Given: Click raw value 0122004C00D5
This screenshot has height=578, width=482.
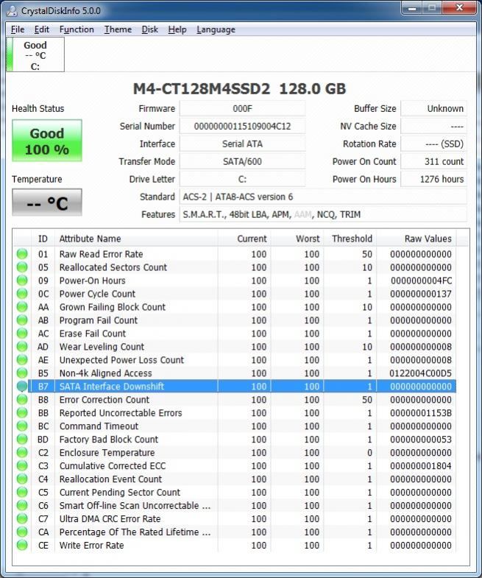Looking at the screenshot, I should pos(420,373).
